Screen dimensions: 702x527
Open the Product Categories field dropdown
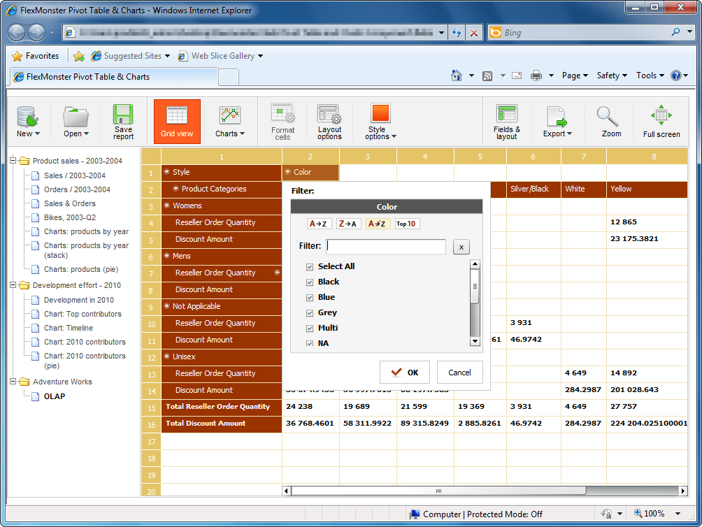176,189
